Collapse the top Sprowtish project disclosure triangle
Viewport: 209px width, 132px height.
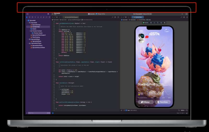[x=27, y=21]
